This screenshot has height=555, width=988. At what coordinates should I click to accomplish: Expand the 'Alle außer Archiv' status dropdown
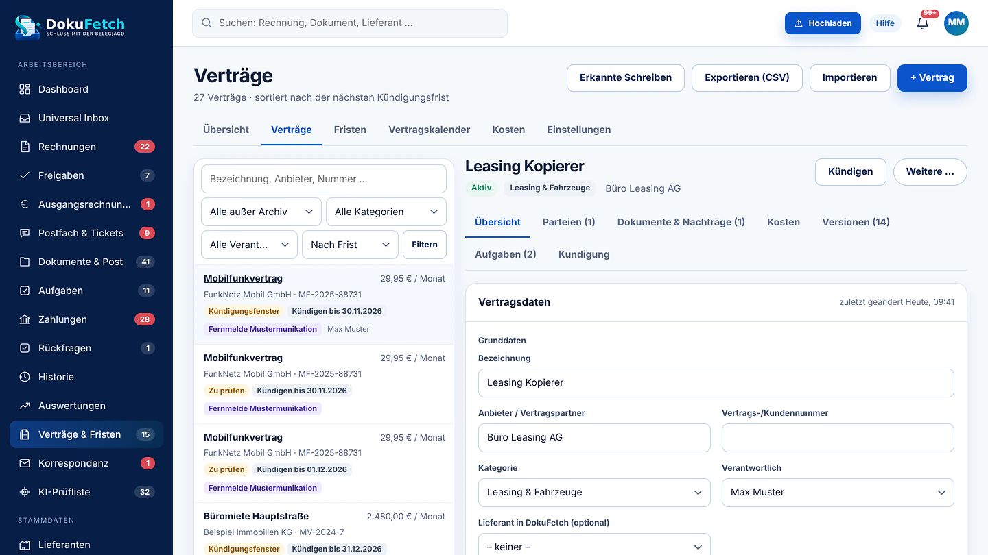pos(261,212)
